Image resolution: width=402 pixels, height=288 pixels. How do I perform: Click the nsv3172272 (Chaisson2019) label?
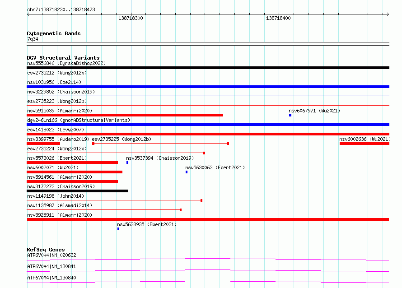click(61, 186)
